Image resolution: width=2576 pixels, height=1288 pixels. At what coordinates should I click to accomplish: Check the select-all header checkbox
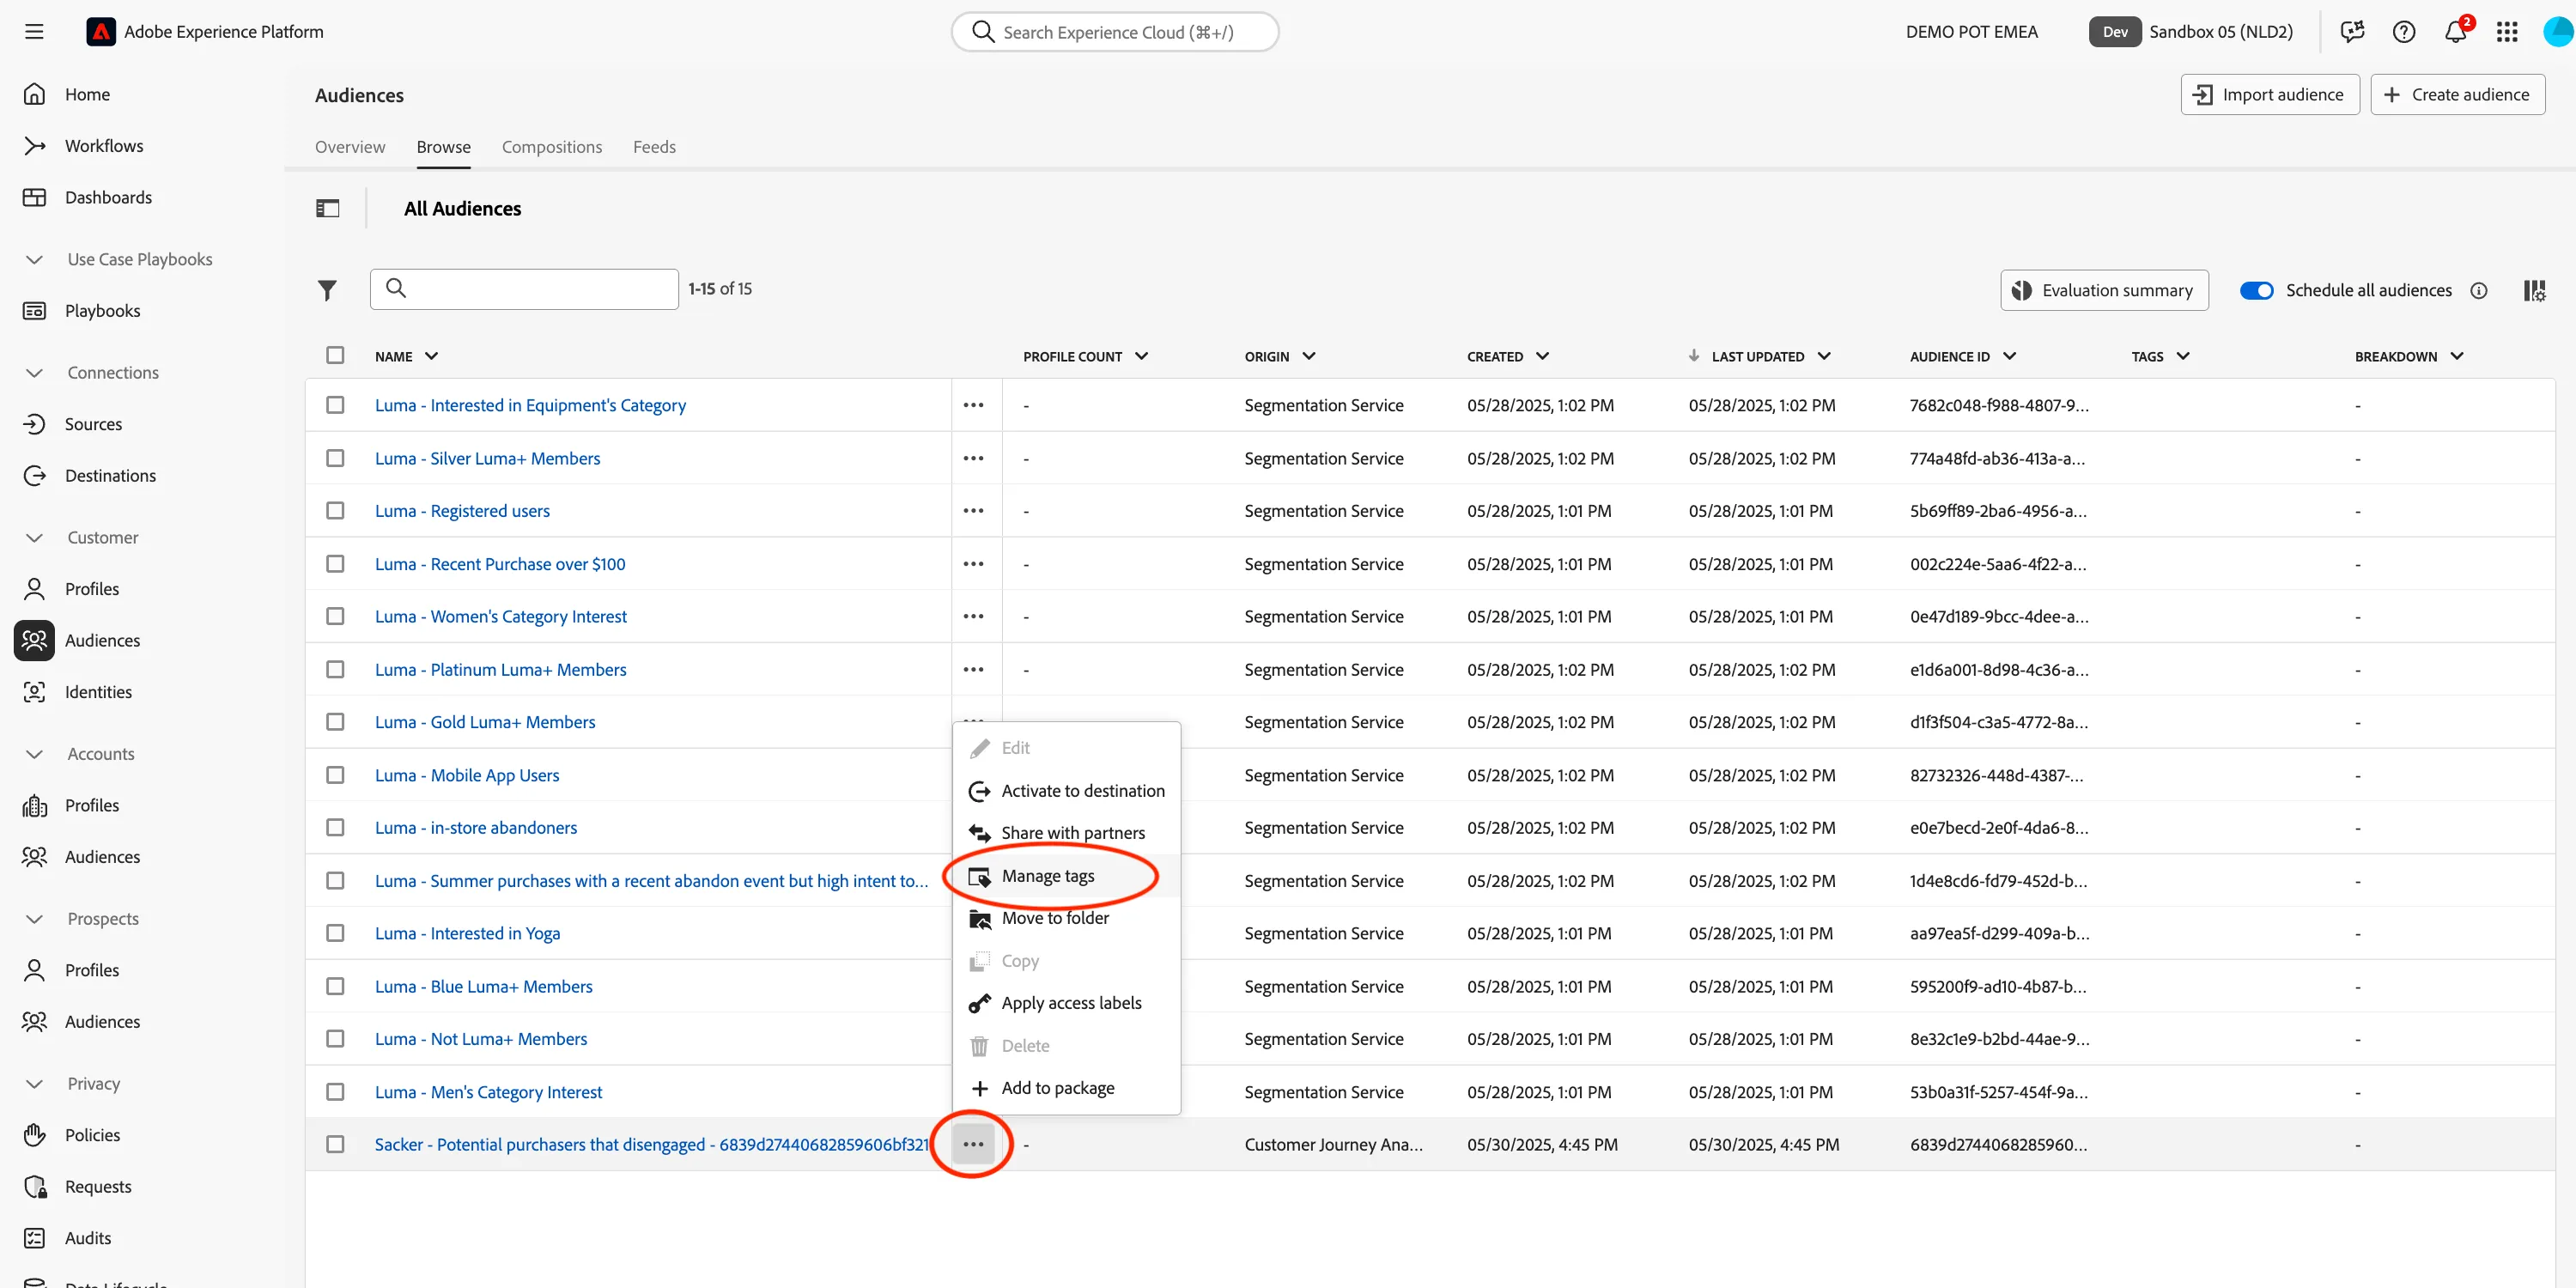coord(335,355)
